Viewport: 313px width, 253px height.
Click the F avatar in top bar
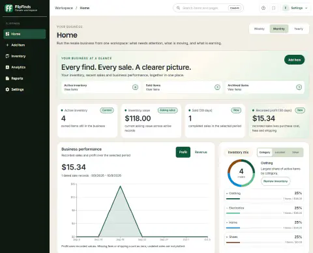pos(286,8)
